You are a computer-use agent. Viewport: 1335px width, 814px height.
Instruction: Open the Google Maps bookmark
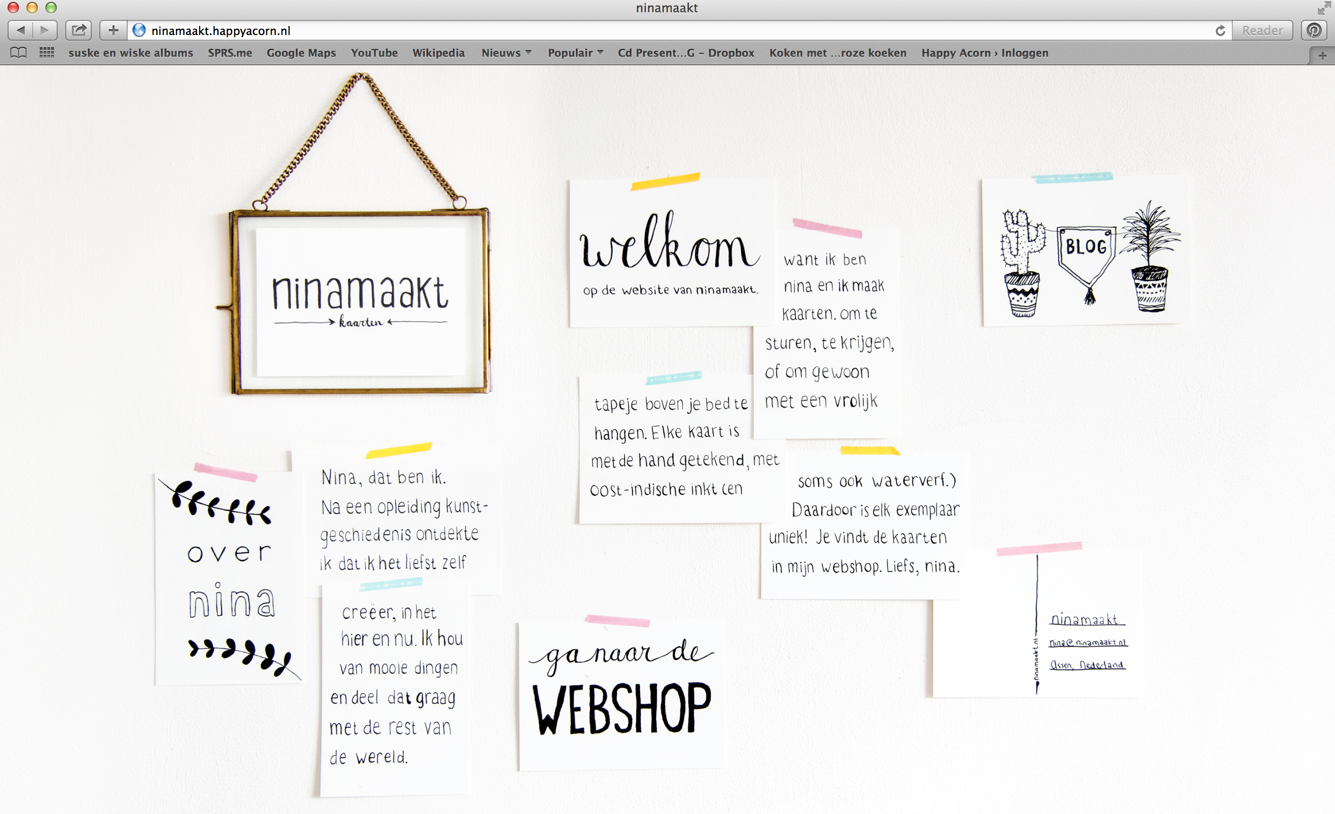coord(301,53)
